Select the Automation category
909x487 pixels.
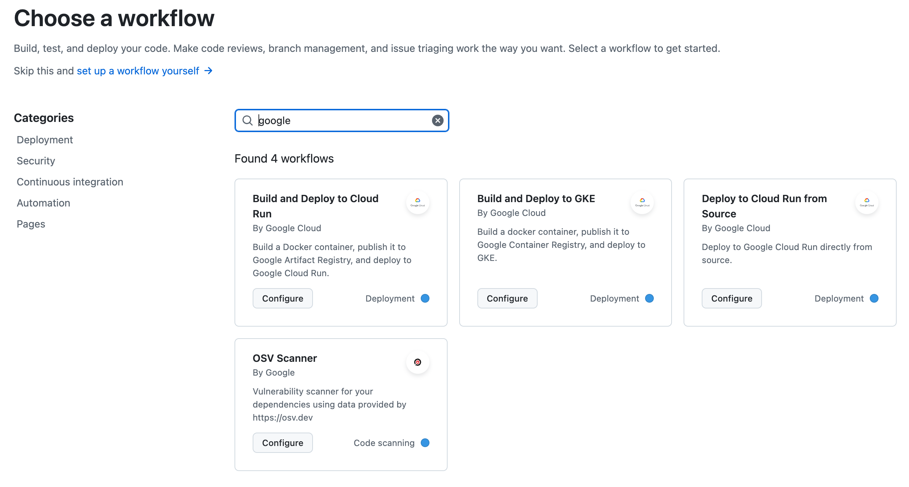coord(43,203)
